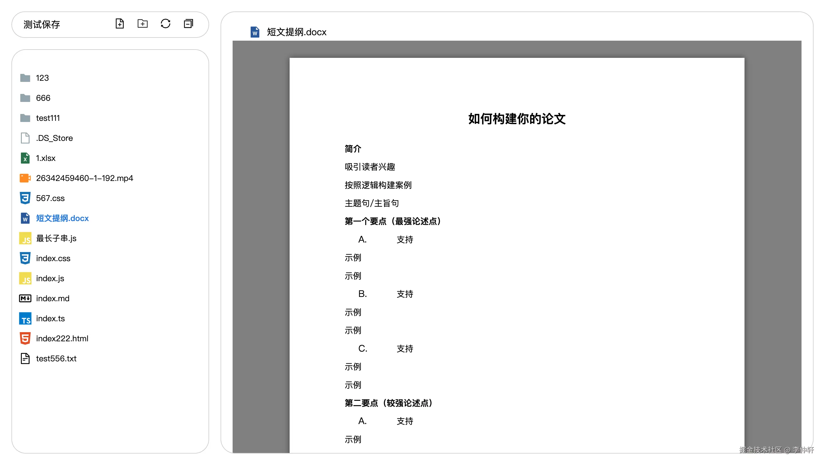Image resolution: width=825 pixels, height=465 pixels.
Task: Open the index.css file
Action: point(53,259)
